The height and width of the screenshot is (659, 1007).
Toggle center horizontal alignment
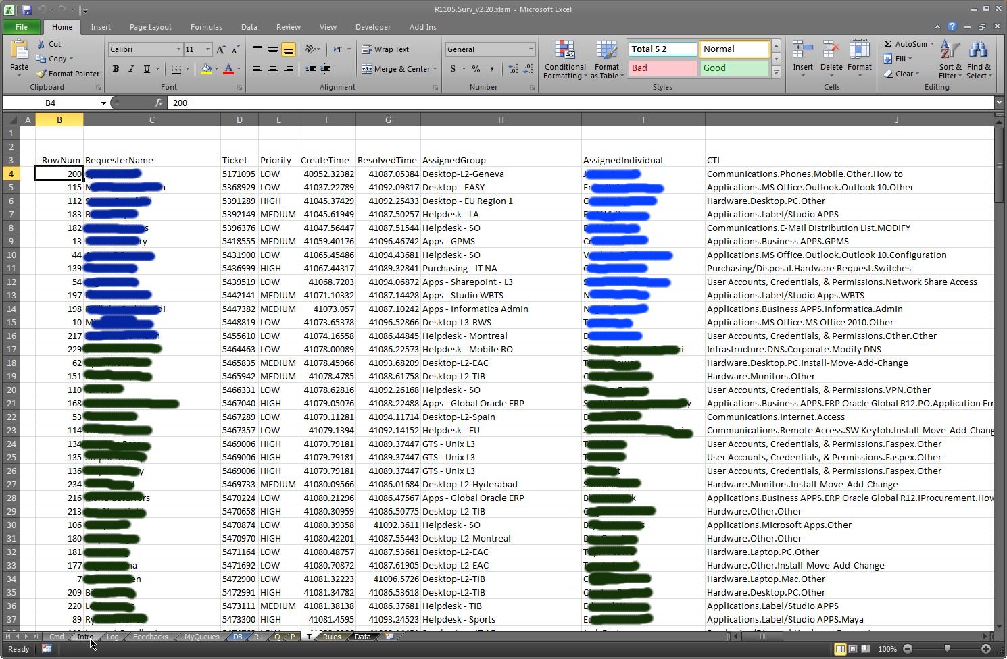click(272, 69)
